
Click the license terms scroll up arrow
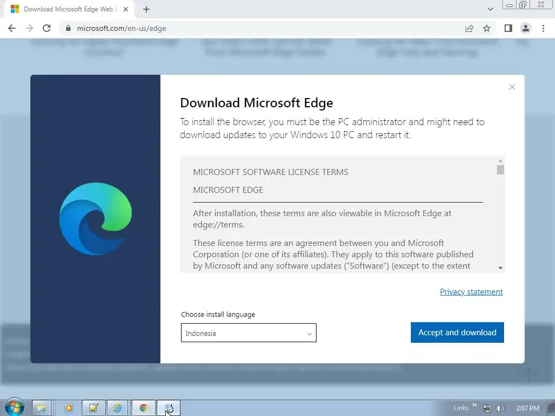coord(500,160)
